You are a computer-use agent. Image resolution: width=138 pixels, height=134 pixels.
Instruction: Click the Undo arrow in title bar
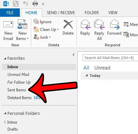(26, 4)
